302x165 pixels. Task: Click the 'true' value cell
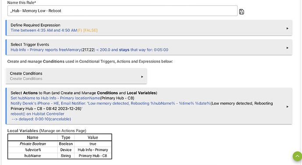(x=93, y=144)
